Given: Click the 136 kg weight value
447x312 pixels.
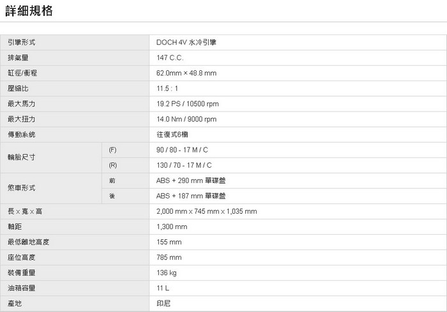Looking at the screenshot, I should coord(167,273).
